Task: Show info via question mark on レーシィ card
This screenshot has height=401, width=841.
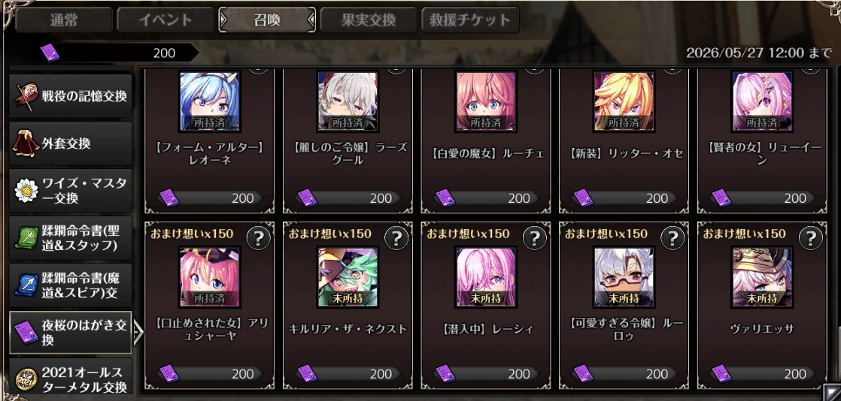Action: point(535,238)
